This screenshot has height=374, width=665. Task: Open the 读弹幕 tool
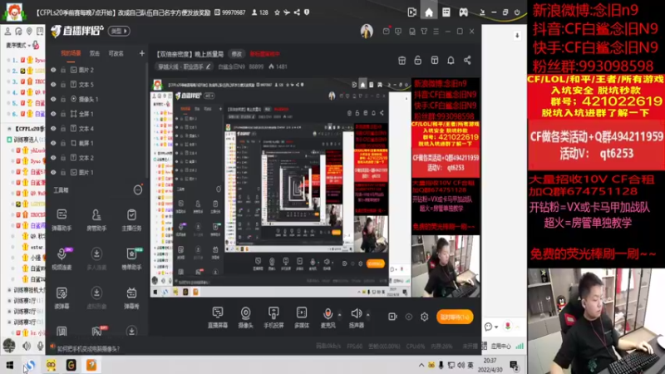(62, 298)
